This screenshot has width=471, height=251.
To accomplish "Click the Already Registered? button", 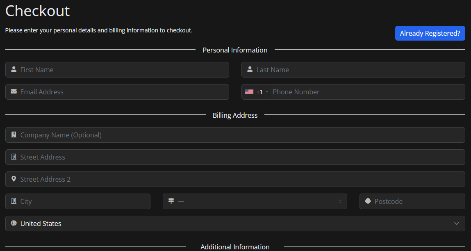I will [x=430, y=34].
